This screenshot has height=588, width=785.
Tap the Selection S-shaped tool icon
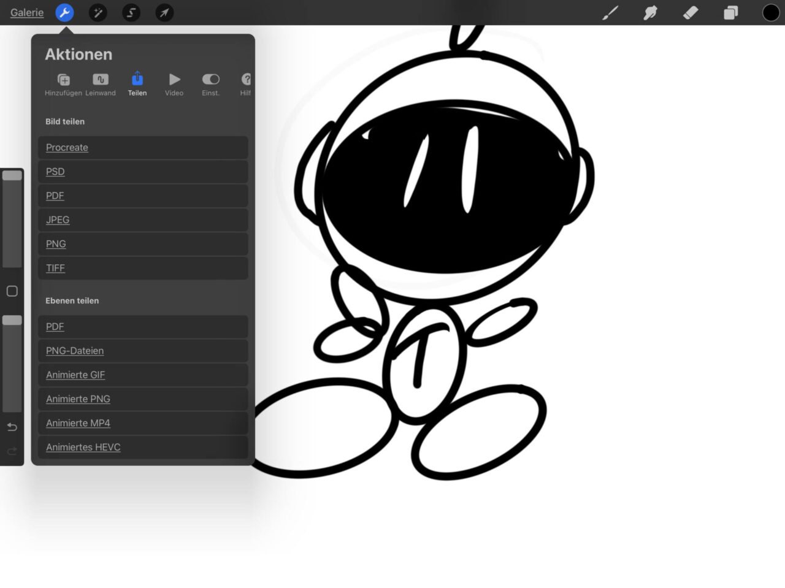131,12
